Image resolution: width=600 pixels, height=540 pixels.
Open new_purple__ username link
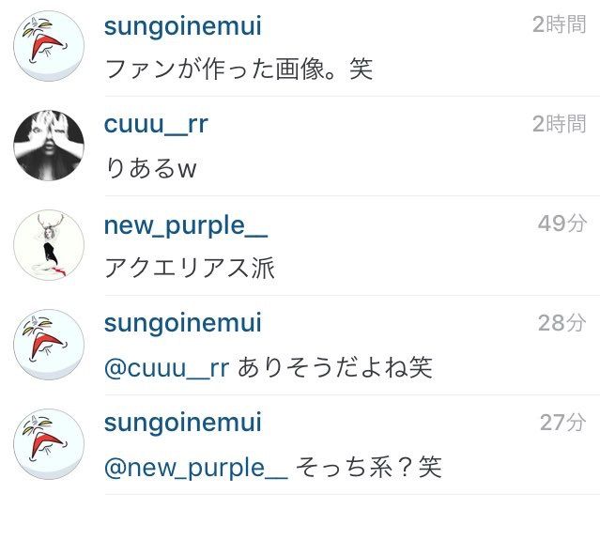186,225
